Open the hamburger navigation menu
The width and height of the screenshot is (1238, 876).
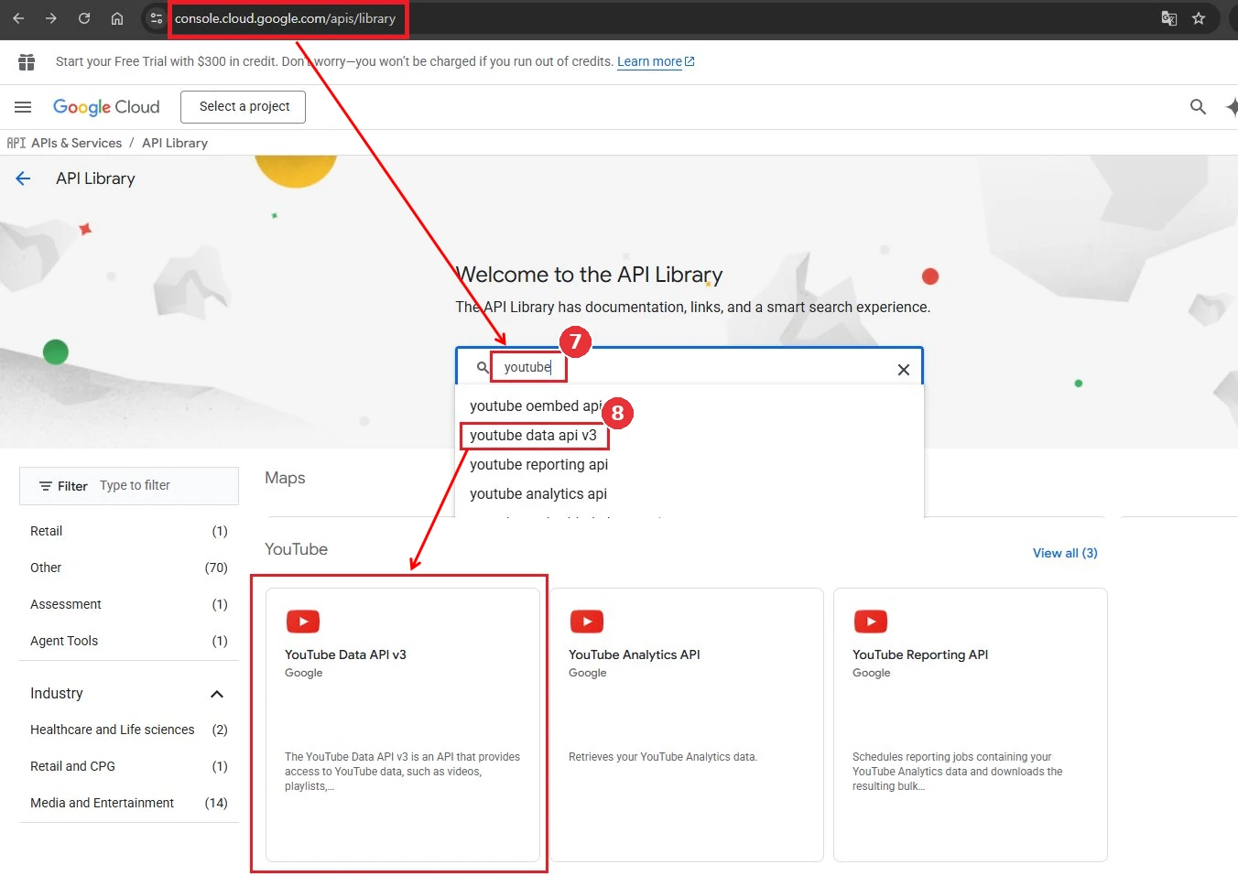pos(23,107)
